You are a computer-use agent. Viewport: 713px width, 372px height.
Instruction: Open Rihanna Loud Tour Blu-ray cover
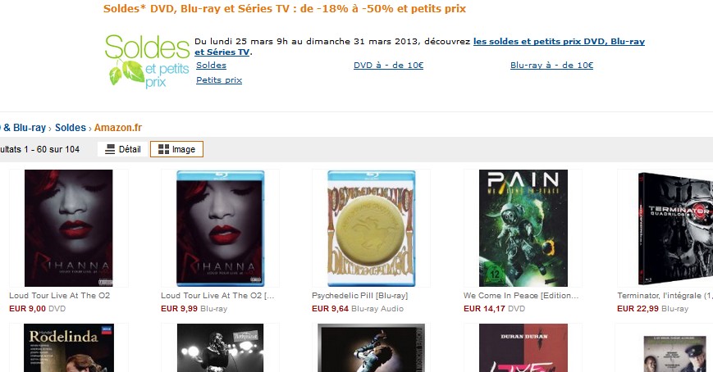tap(221, 228)
